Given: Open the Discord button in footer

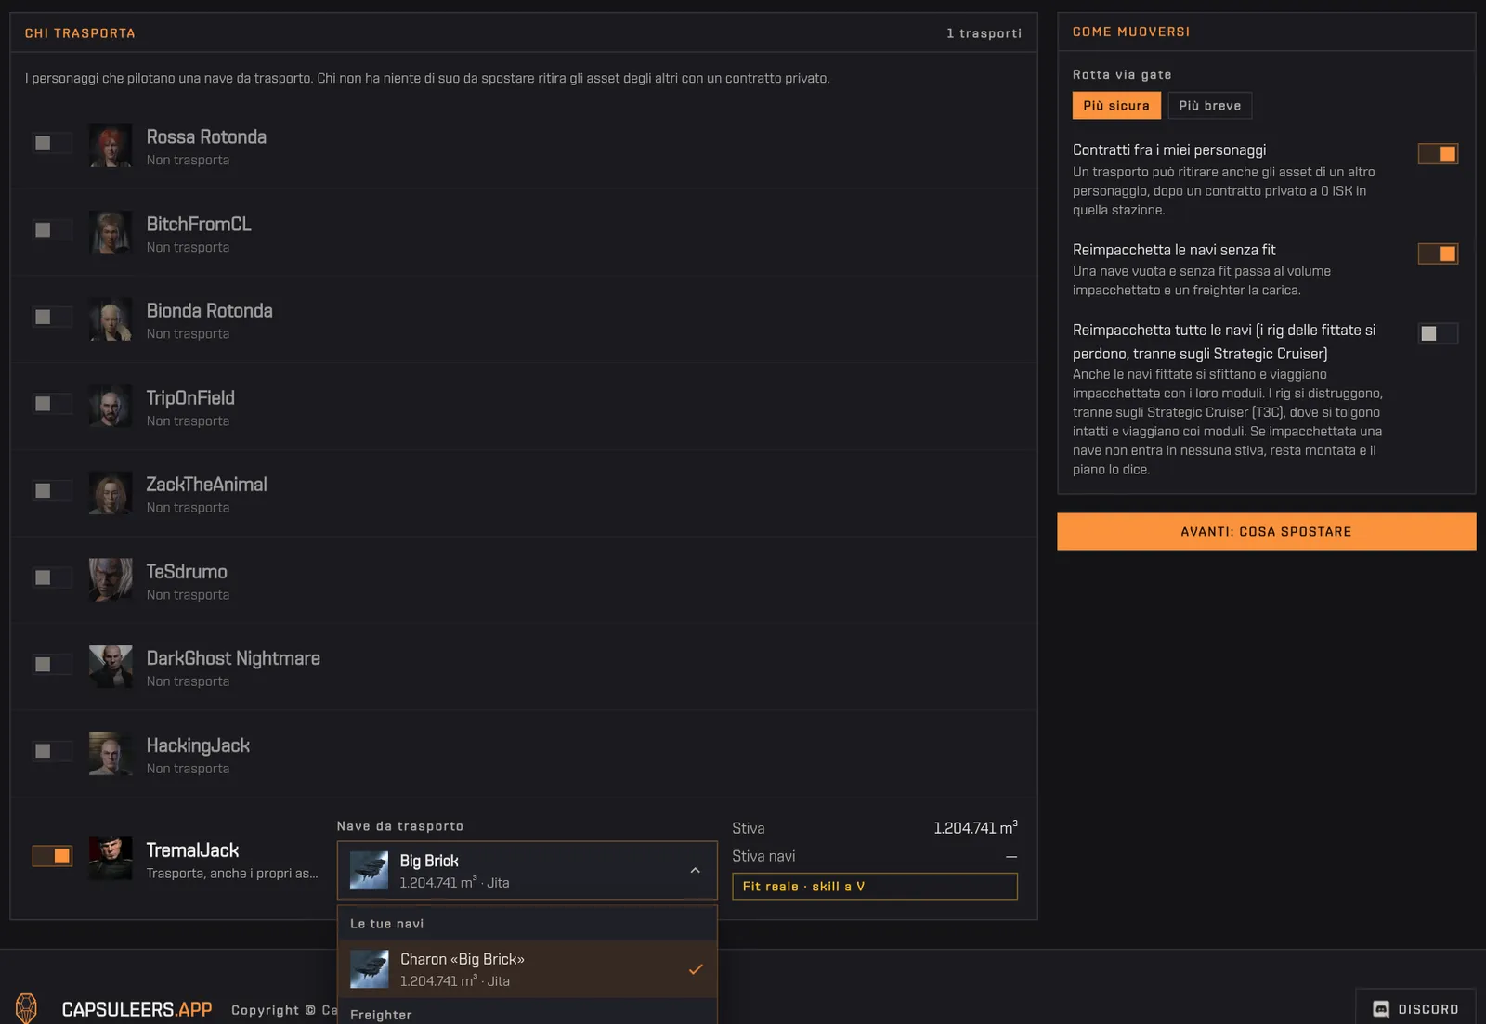Looking at the screenshot, I should click(1415, 1008).
